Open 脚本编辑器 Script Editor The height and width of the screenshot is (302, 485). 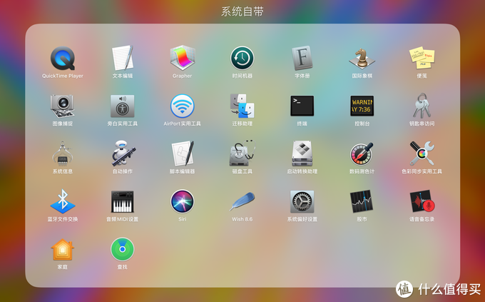(183, 153)
